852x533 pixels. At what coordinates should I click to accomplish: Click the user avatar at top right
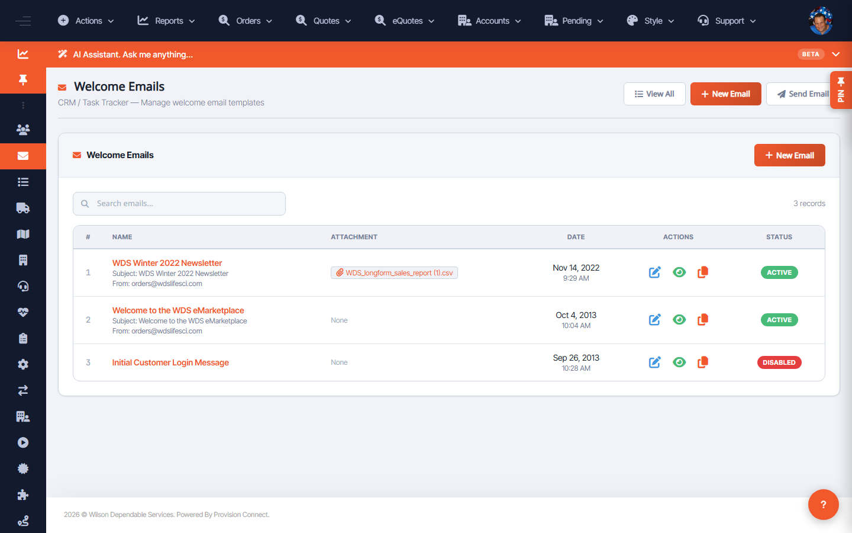pos(821,21)
